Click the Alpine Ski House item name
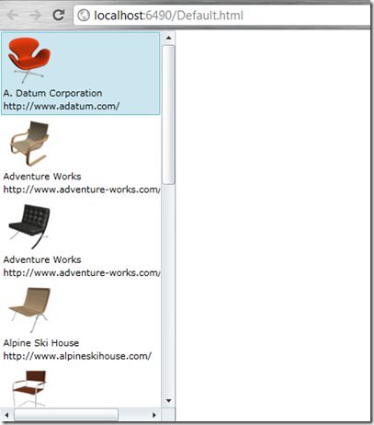Screen dimensions: 374x425 pyautogui.click(x=41, y=342)
